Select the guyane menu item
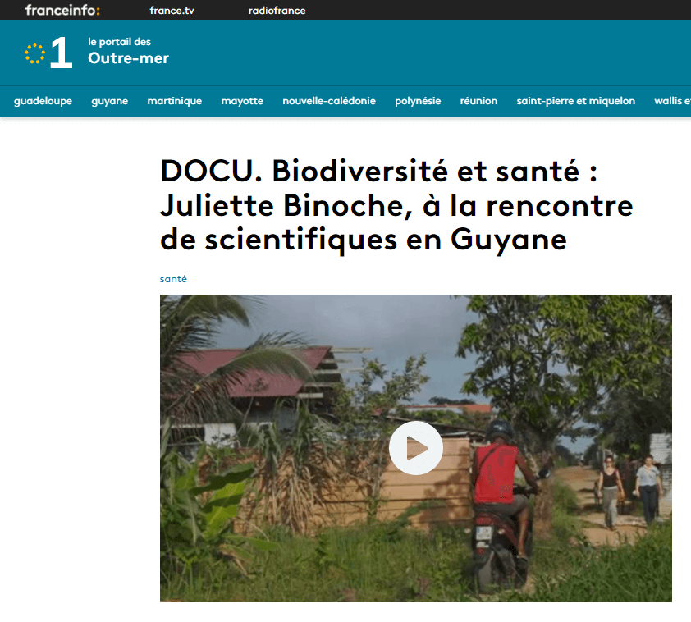The image size is (691, 622). 110,101
